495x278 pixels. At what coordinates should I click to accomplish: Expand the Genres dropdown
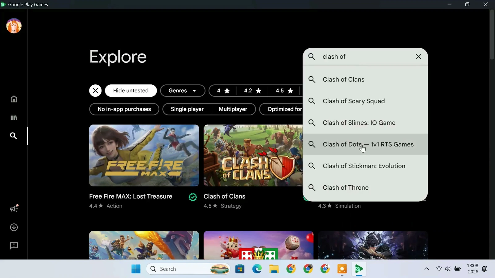[x=183, y=91]
